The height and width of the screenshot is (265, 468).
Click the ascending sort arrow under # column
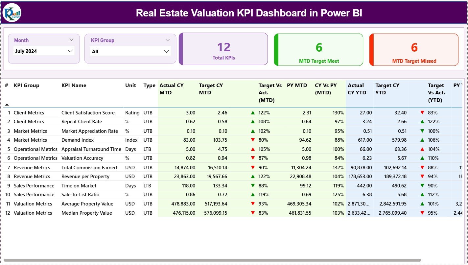coord(7,105)
